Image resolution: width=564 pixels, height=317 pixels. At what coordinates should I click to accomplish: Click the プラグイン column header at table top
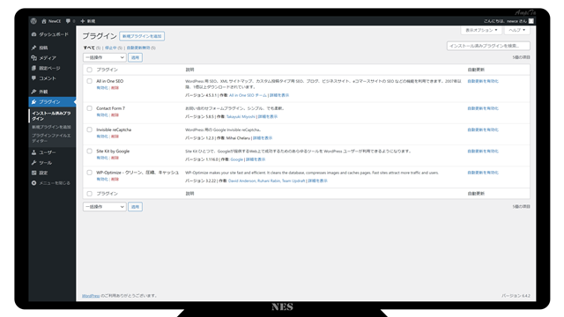(107, 70)
